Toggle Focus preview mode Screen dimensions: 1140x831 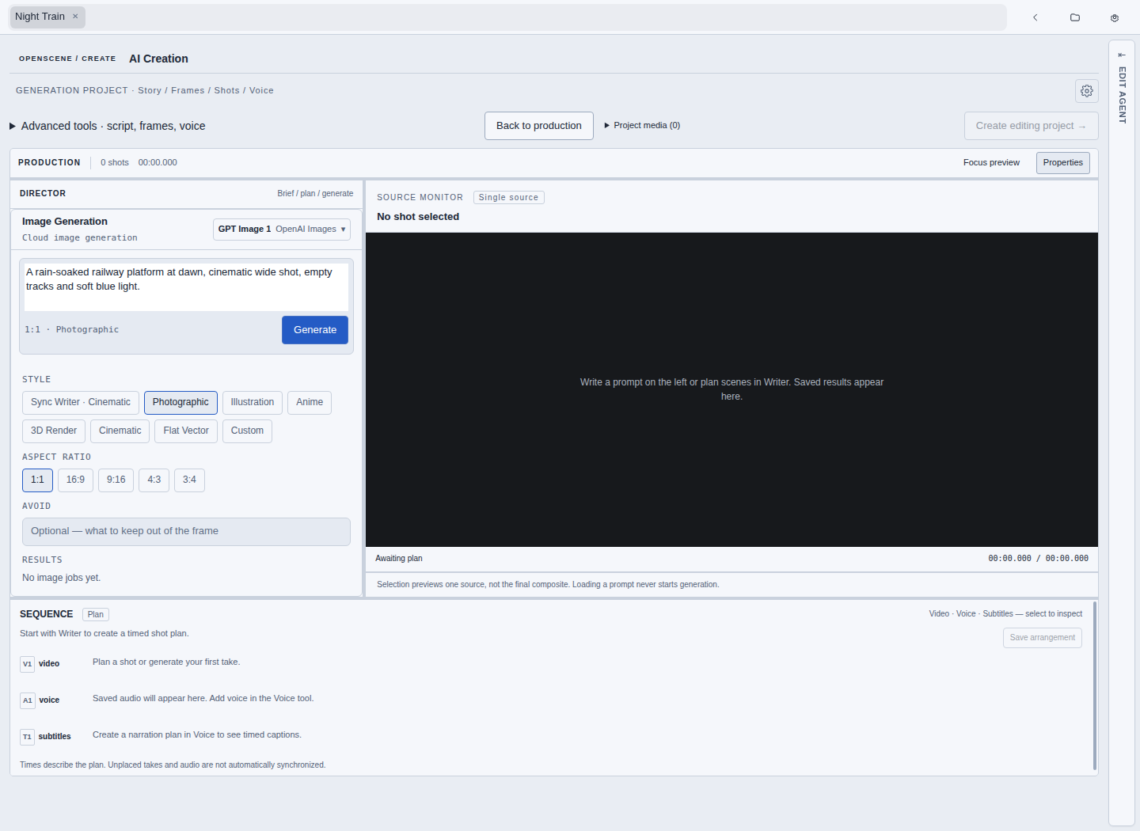coord(991,162)
